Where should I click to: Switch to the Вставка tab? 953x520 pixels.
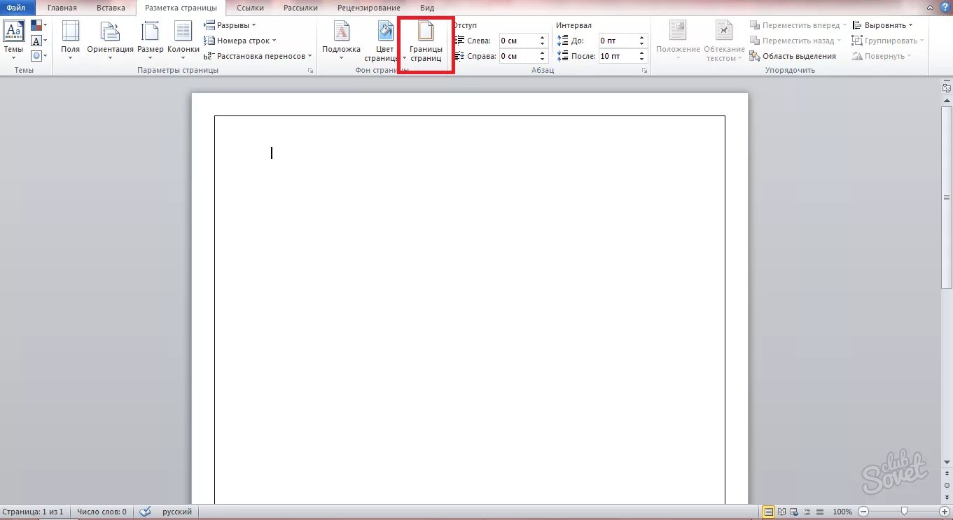pos(111,8)
